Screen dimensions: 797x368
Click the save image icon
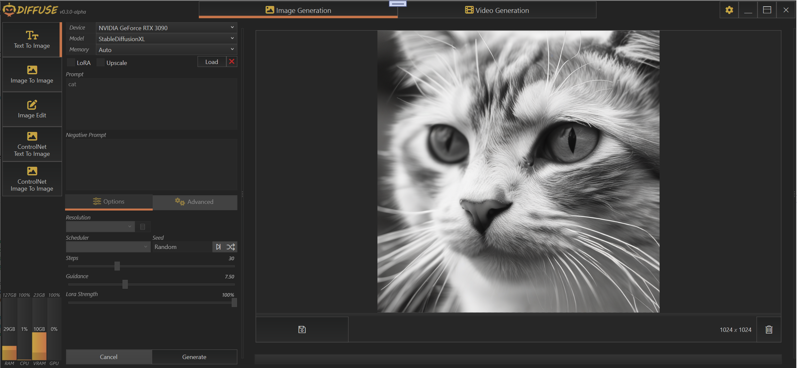[302, 329]
